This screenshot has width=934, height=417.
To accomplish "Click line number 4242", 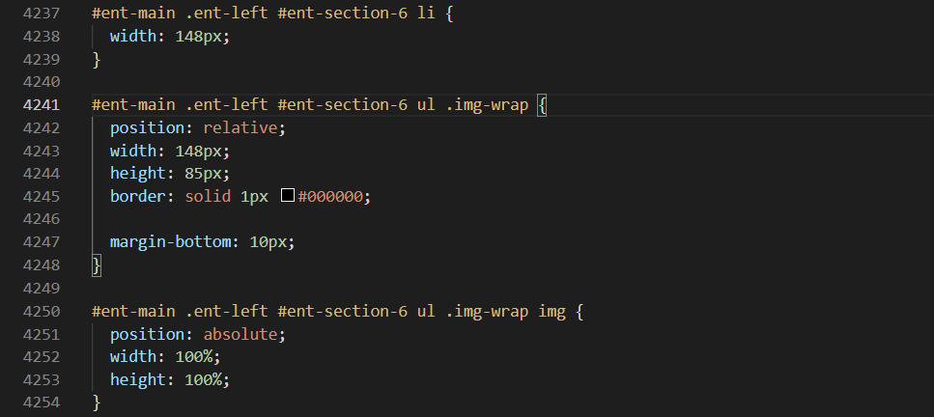I will [x=42, y=127].
